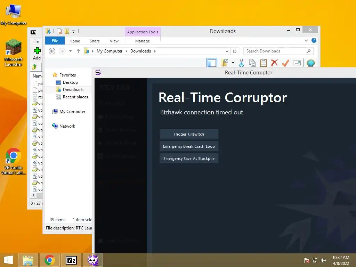356x267 pixels.
Task: Click the Downloads segment of the address breadcrumb
Action: click(140, 51)
